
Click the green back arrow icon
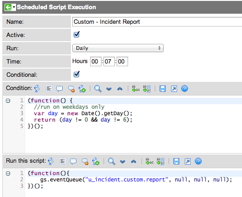point(8,7)
